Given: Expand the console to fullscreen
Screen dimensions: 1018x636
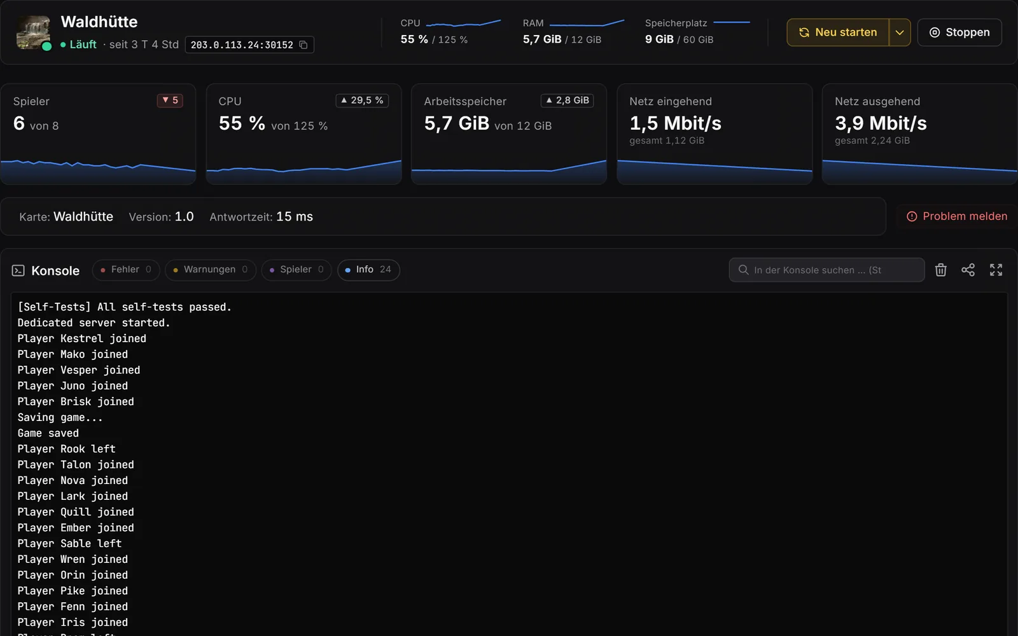Looking at the screenshot, I should tap(996, 270).
